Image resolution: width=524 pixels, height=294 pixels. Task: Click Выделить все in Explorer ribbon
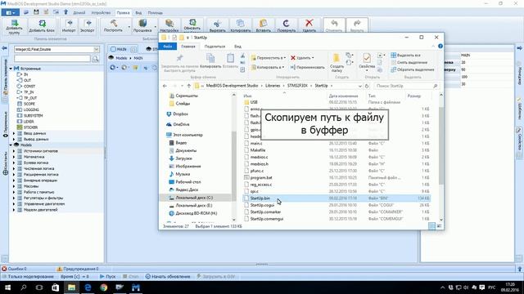405,56
